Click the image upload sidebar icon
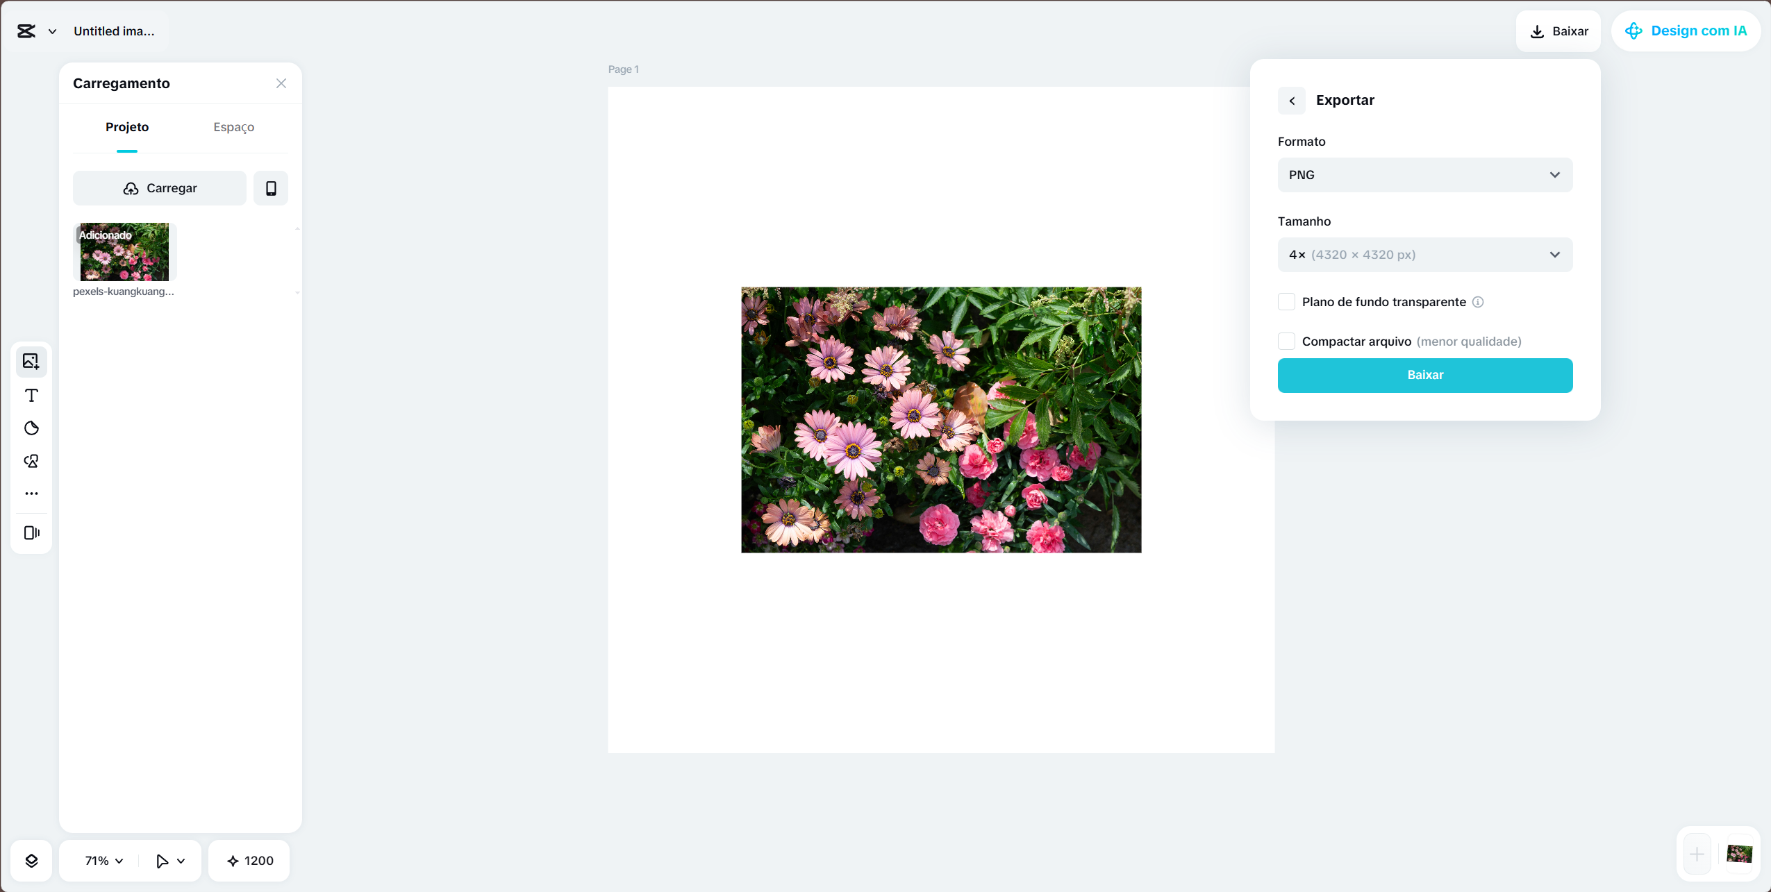 coord(31,361)
